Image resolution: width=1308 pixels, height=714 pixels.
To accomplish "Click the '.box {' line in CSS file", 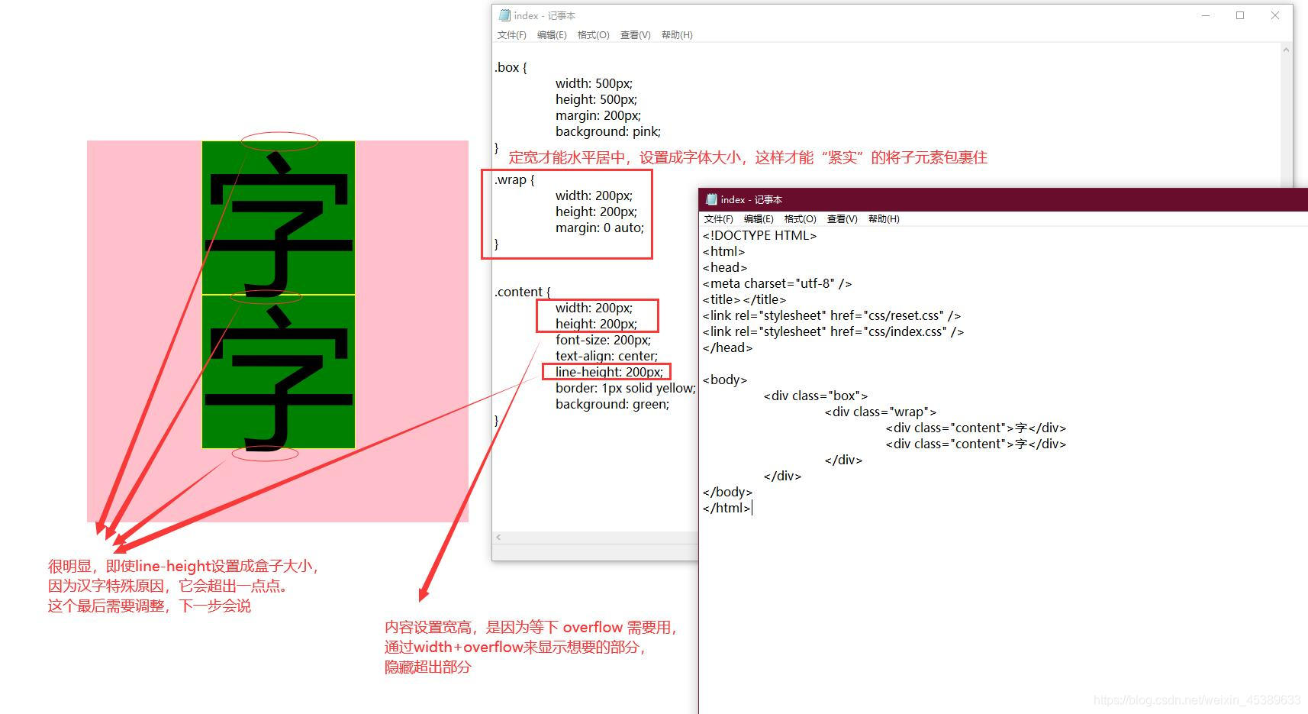I will point(511,67).
